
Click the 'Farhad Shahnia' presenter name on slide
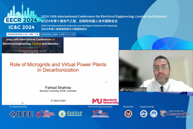click(58, 88)
